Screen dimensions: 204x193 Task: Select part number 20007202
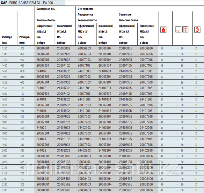pos(63,77)
